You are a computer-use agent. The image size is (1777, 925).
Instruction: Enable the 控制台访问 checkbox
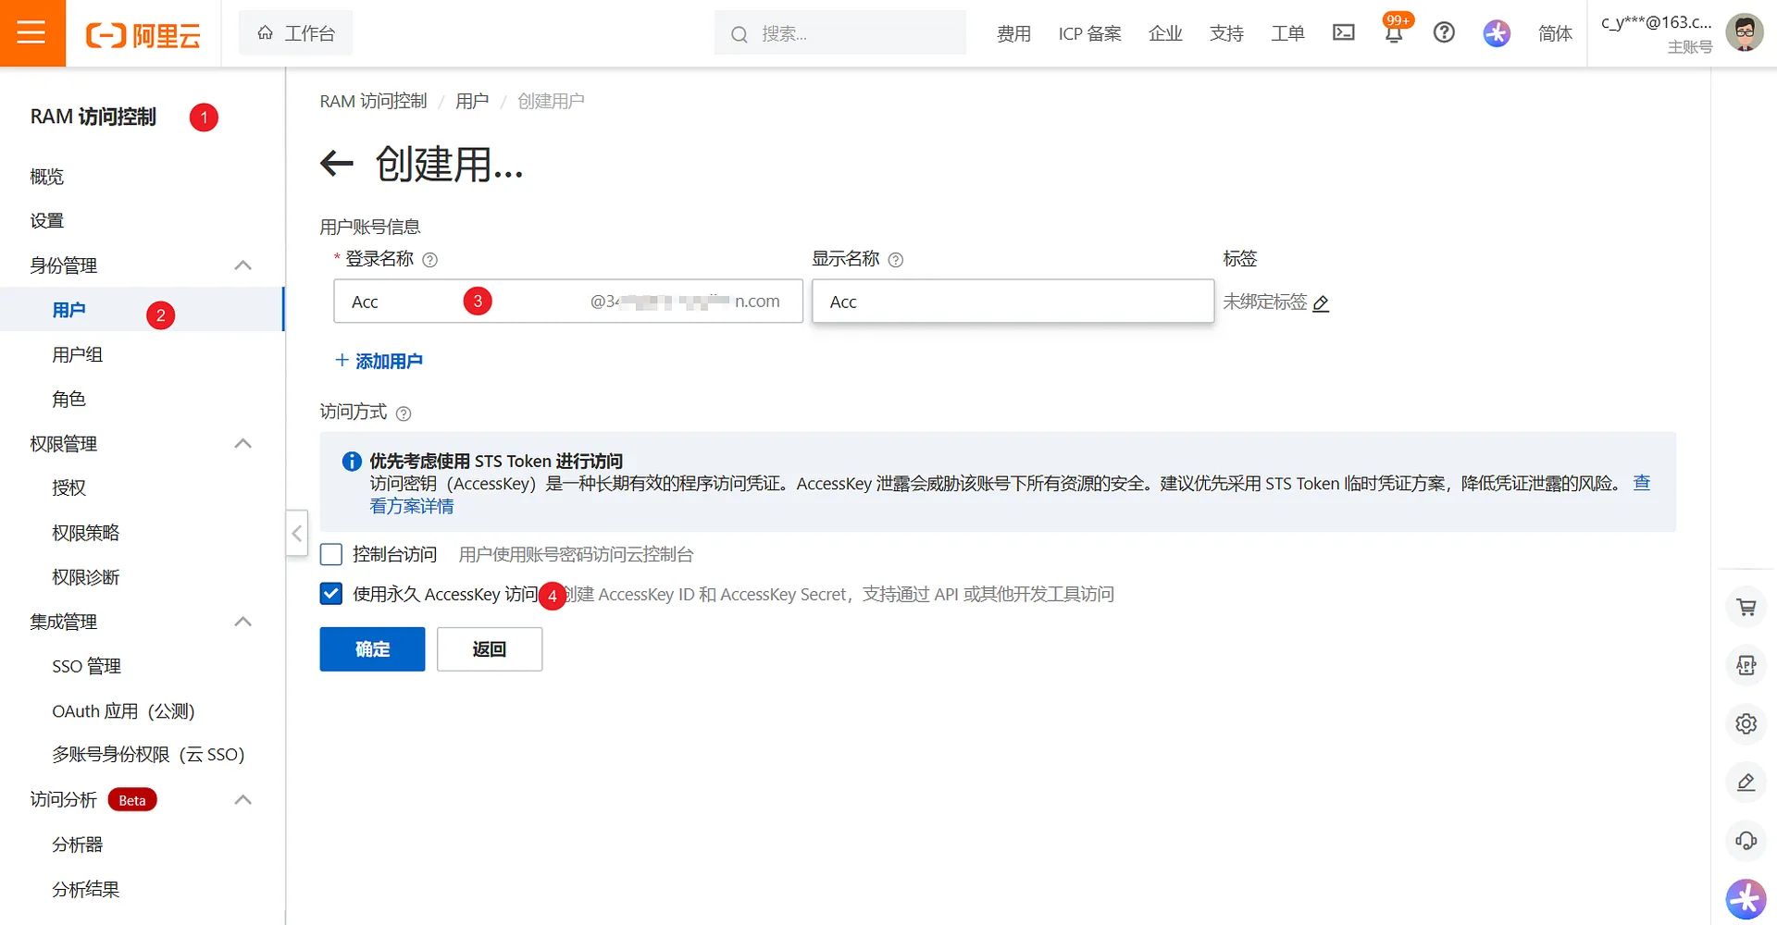[x=330, y=553]
